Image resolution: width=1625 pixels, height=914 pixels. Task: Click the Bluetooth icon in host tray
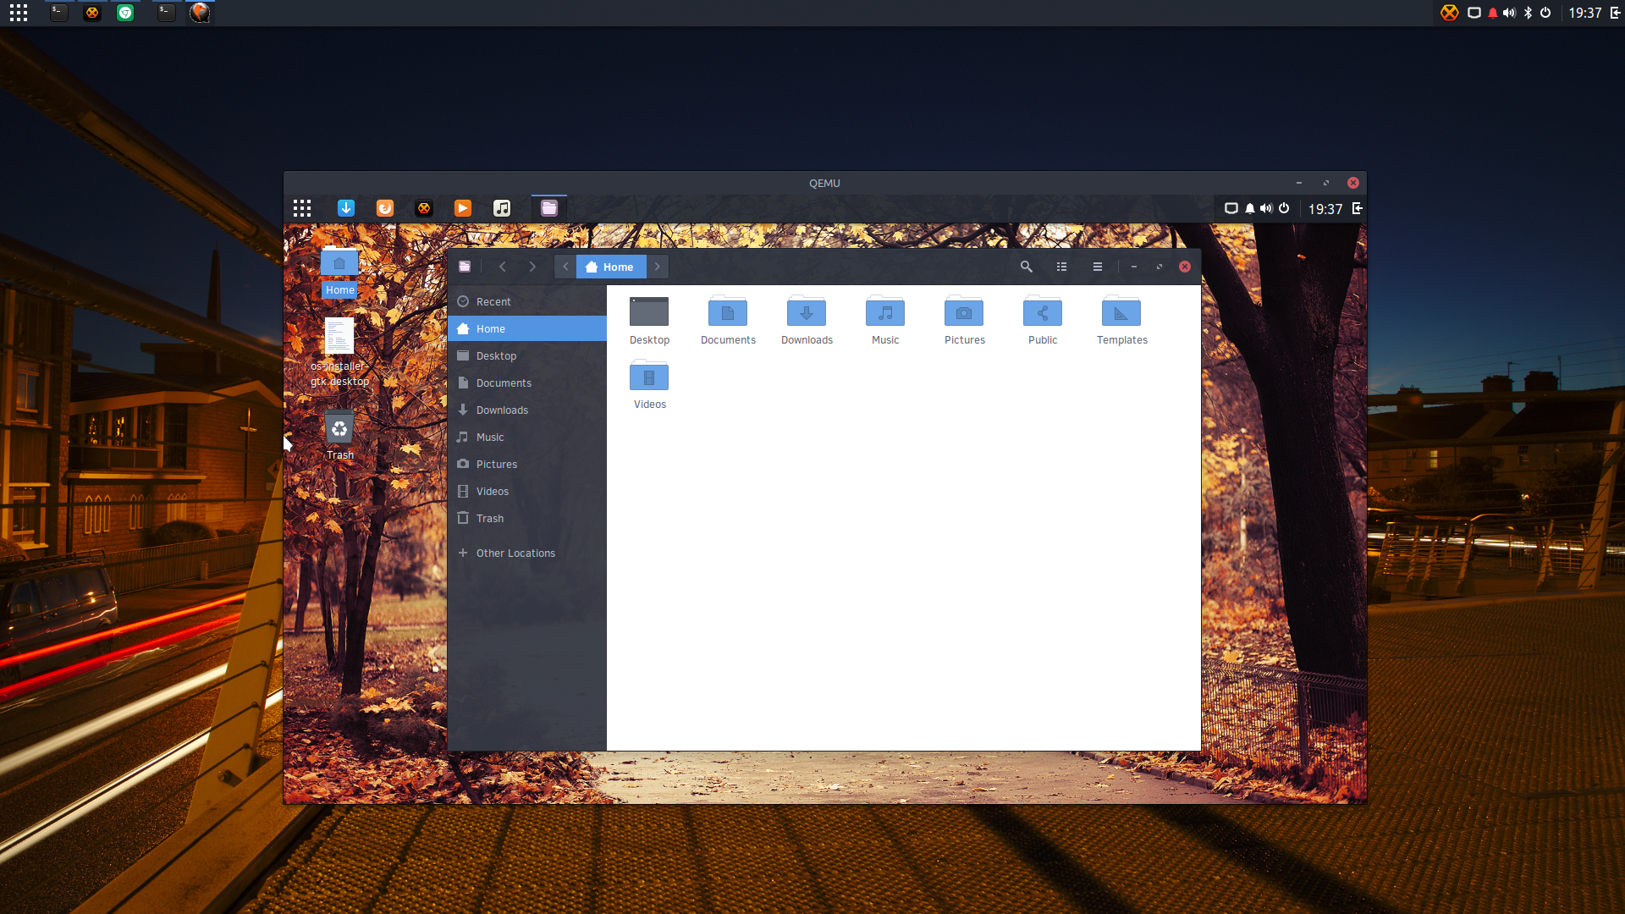point(1528,13)
